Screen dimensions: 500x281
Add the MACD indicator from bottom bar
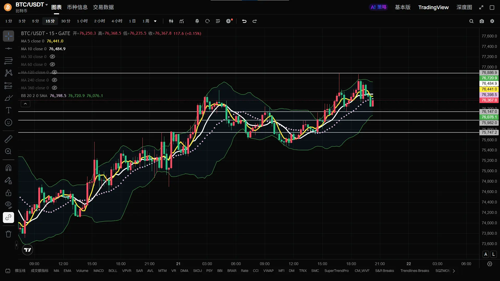click(98, 271)
